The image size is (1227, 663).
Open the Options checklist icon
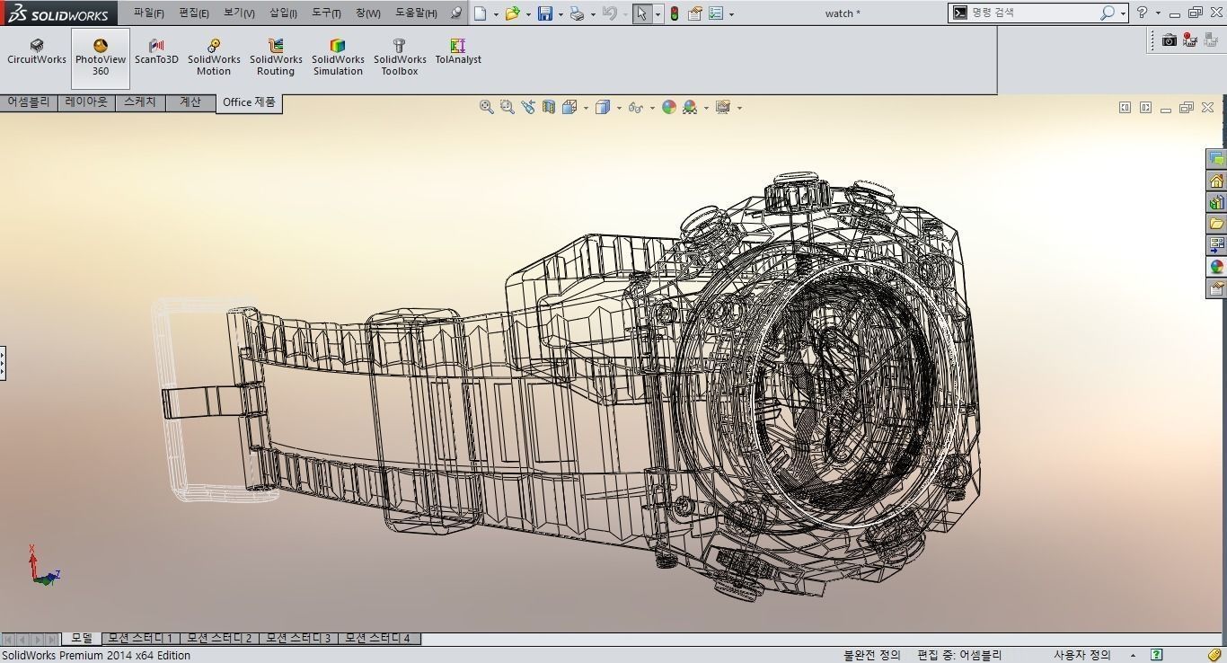click(716, 13)
